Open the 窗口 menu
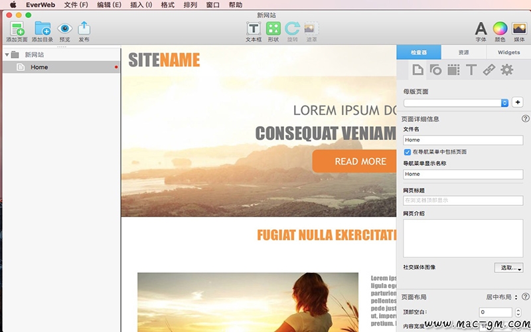Viewport: 531px width, 332px height. click(x=212, y=5)
